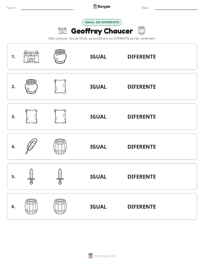
Task: Select DIFERENTE for pair 1
Action: tap(142, 57)
